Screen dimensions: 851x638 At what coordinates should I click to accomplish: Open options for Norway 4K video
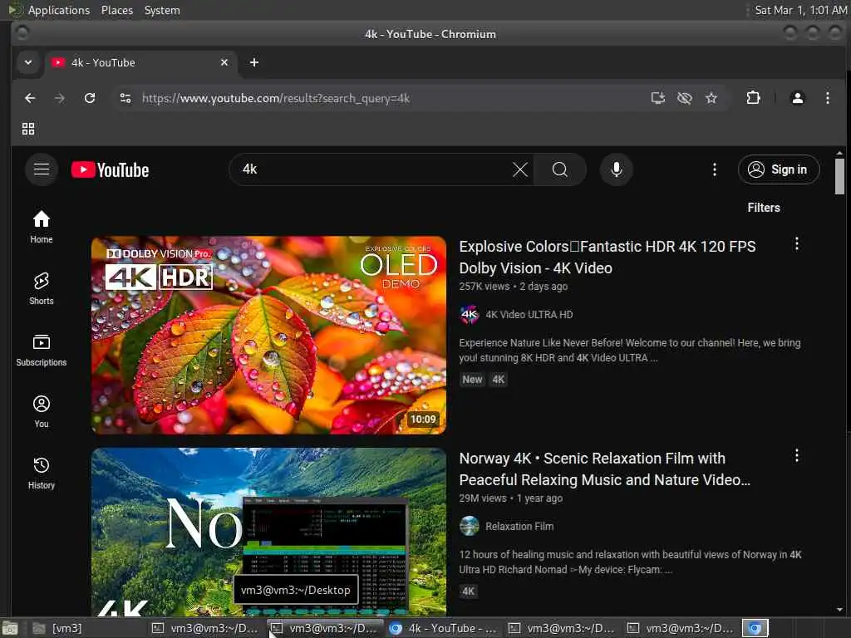[x=797, y=455]
